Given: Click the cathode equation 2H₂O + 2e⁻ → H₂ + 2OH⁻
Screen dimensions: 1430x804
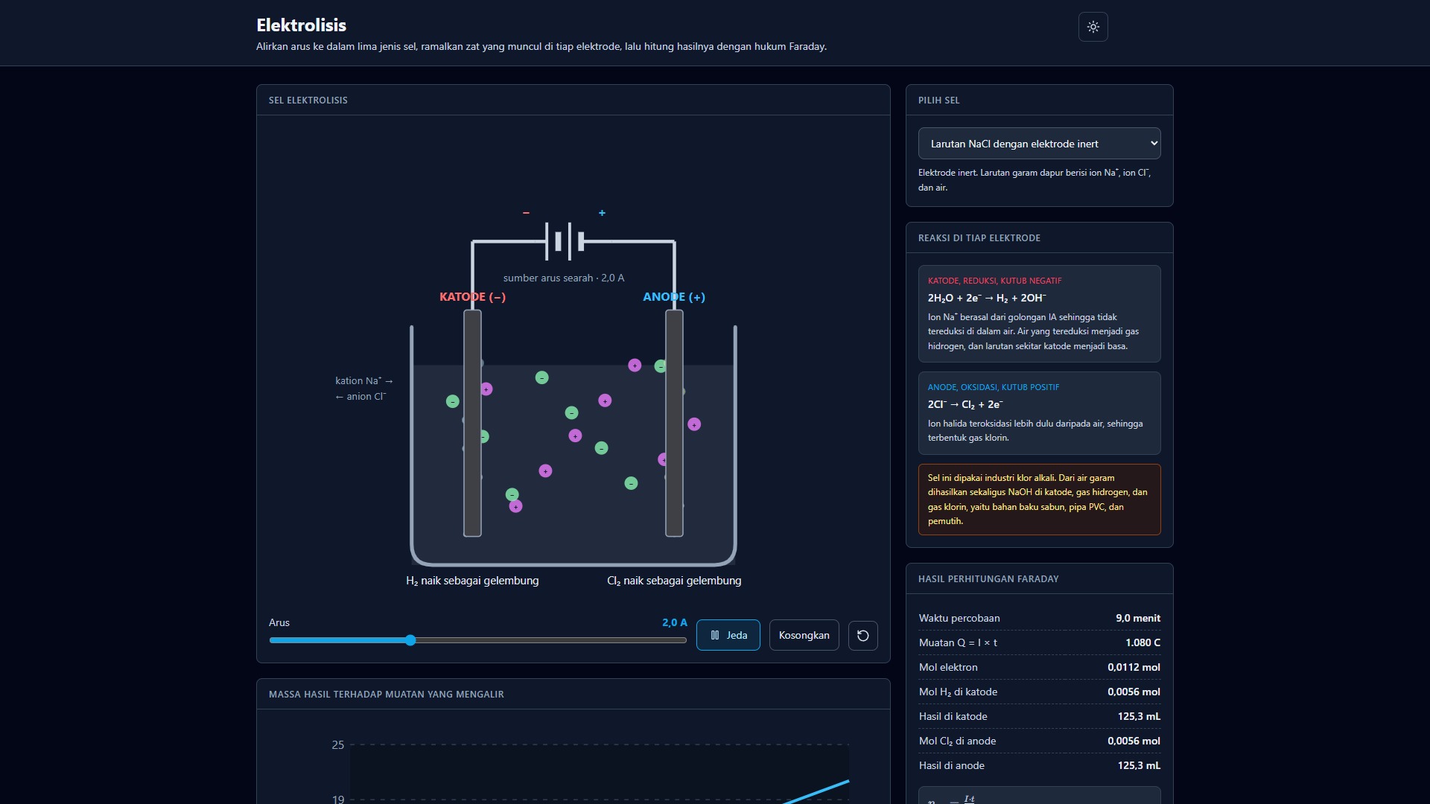Looking at the screenshot, I should [987, 298].
